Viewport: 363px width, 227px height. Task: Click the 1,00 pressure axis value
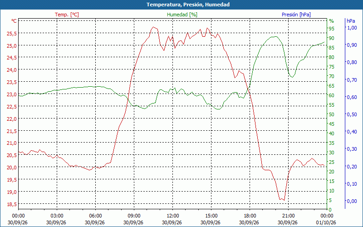(352, 28)
